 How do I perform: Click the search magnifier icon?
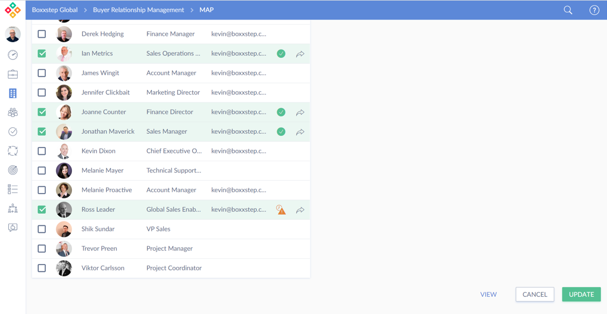(x=568, y=10)
